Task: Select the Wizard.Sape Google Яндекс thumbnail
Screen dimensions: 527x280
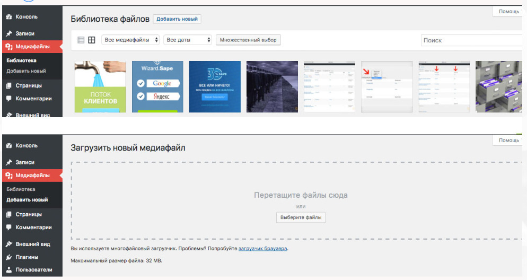Action: click(x=157, y=87)
